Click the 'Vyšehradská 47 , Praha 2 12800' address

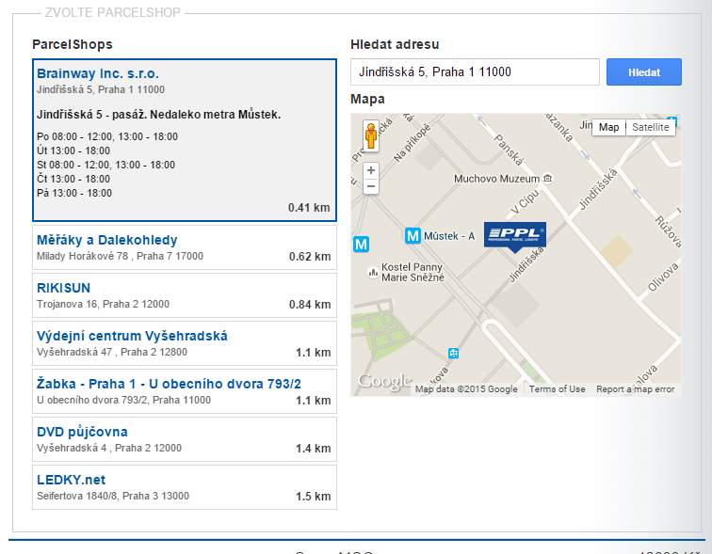click(x=112, y=353)
